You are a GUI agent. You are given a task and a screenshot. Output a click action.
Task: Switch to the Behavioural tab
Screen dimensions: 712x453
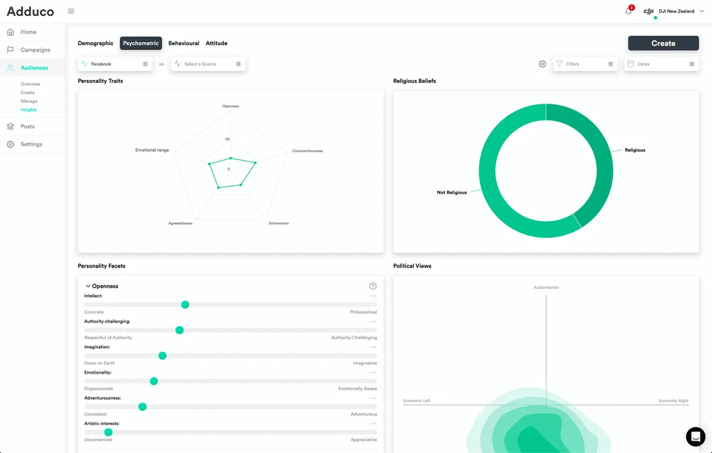[x=183, y=43]
